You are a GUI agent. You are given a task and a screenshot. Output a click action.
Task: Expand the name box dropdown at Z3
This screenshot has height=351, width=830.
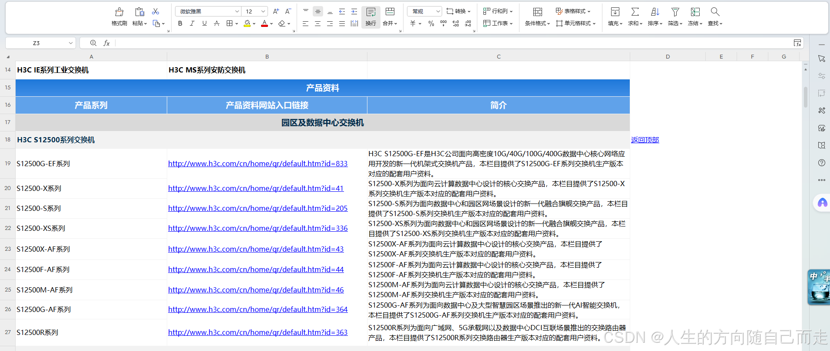(x=70, y=43)
